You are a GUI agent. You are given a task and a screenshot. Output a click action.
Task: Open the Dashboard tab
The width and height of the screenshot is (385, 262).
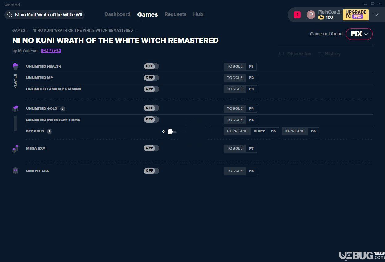(117, 14)
